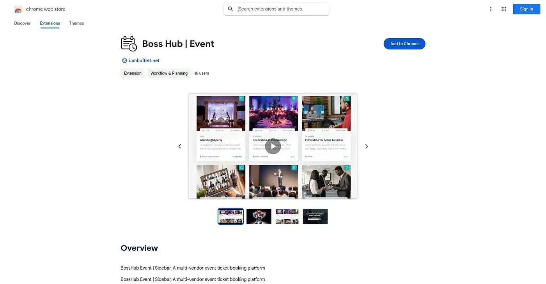
Task: Click the 16 users text
Action: (x=202, y=73)
